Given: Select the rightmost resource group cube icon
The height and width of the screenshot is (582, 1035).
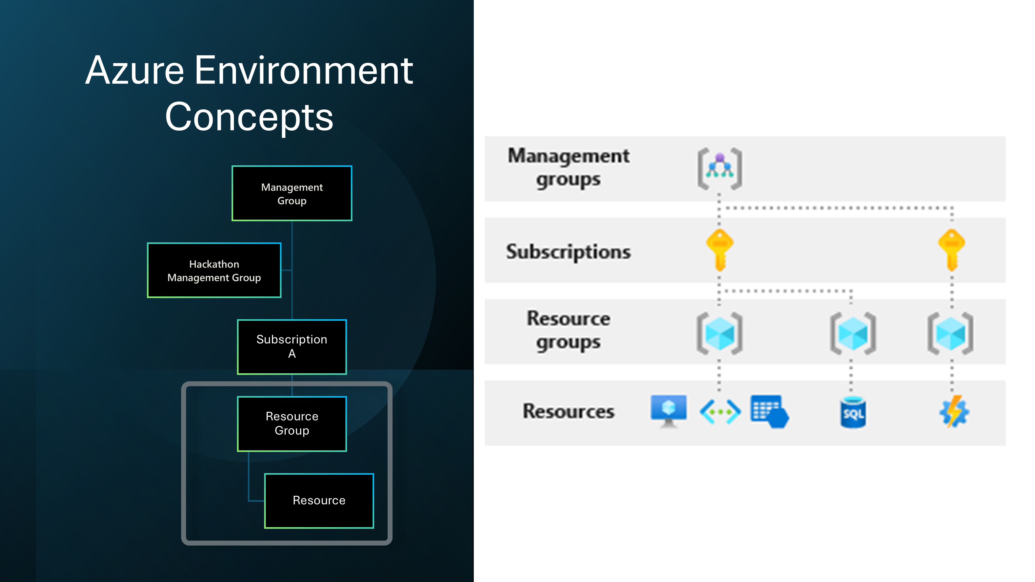Looking at the screenshot, I should coord(950,333).
